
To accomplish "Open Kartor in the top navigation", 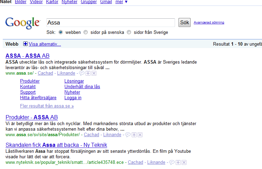I will (52, 2).
